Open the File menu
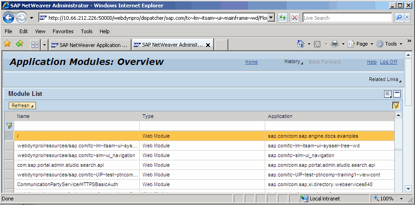This screenshot has height=205, width=415. (8, 31)
